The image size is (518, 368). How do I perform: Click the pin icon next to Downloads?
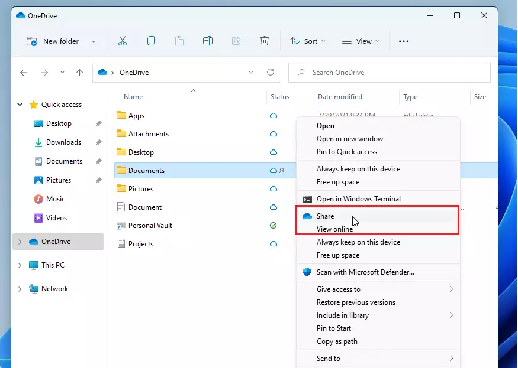pos(98,142)
